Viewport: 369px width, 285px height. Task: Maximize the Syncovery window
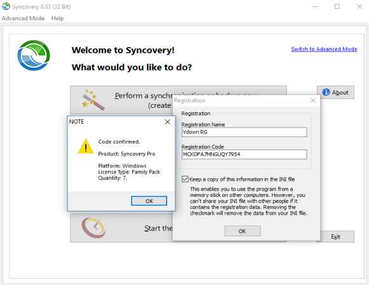[x=337, y=6]
